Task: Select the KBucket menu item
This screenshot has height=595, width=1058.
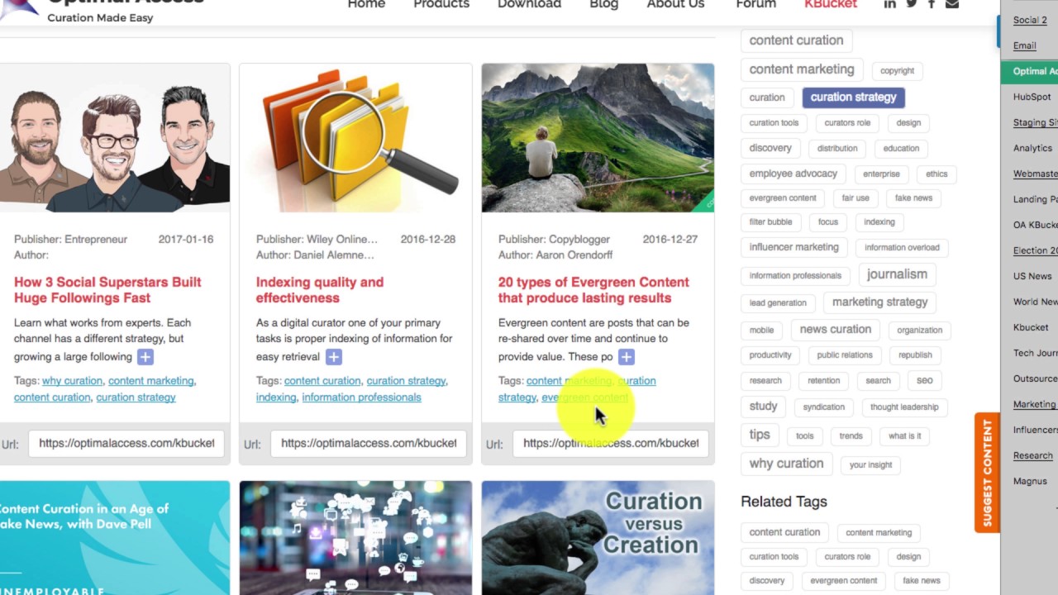Action: [x=831, y=4]
